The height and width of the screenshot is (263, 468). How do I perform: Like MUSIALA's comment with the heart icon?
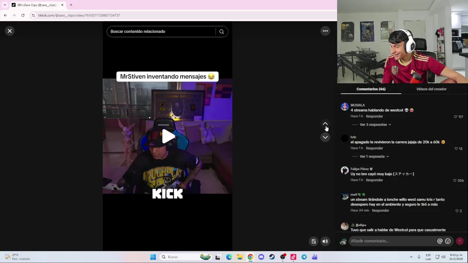point(456,117)
